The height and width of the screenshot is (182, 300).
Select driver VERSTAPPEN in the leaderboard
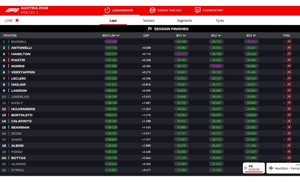point(23,72)
